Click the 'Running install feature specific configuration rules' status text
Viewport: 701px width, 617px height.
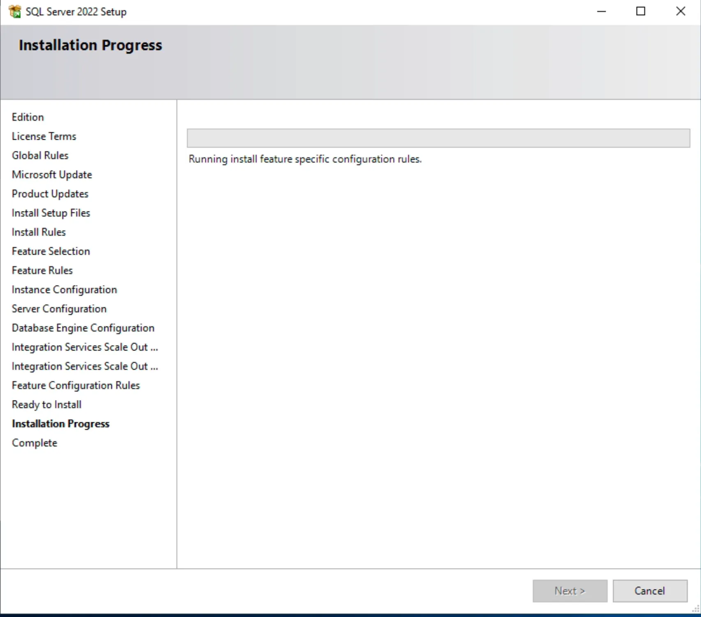pos(305,159)
